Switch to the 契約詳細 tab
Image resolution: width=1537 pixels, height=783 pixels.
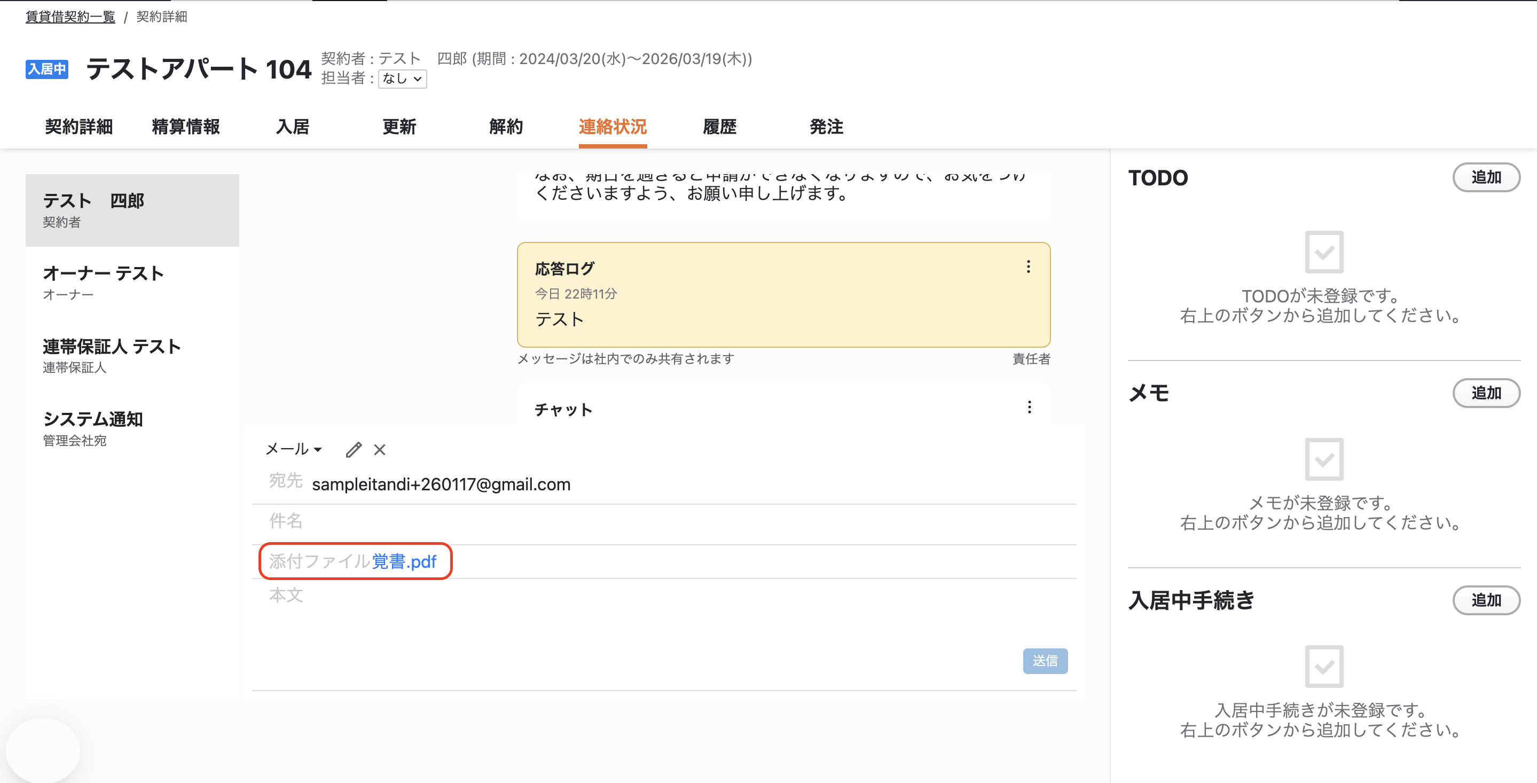click(x=79, y=127)
